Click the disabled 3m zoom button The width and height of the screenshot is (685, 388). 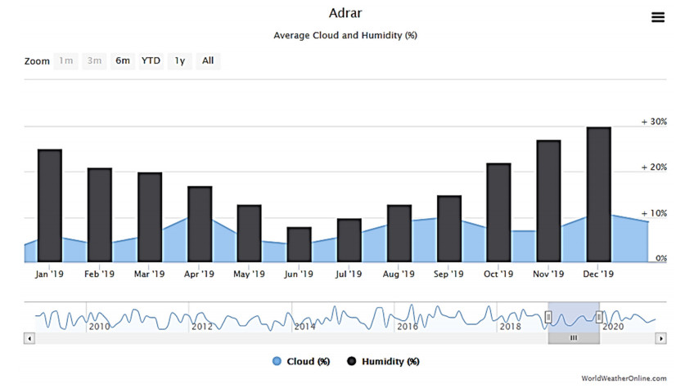94,60
